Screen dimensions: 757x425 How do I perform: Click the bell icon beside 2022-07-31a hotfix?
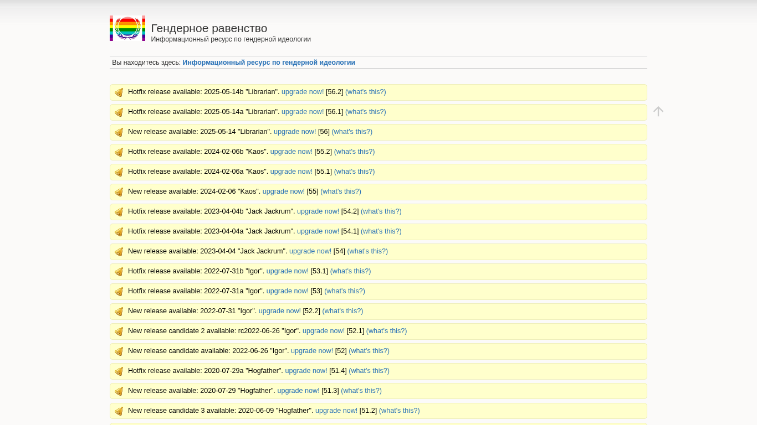(119, 292)
